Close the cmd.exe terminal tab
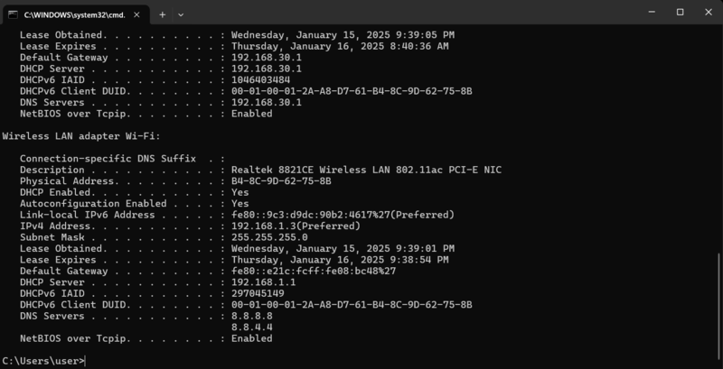 (136, 14)
